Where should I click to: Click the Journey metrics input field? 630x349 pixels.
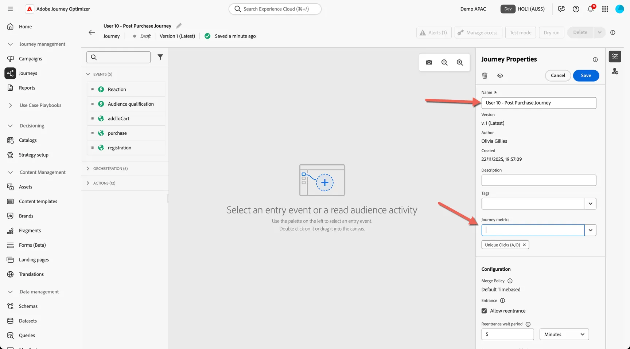point(533,230)
